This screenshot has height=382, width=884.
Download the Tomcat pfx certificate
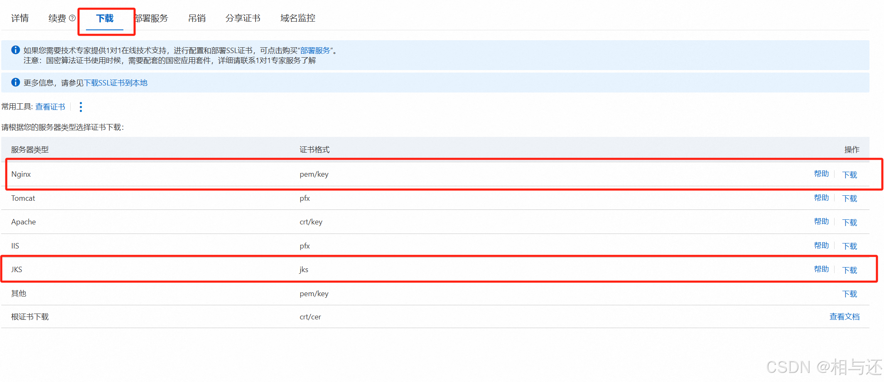coord(850,199)
